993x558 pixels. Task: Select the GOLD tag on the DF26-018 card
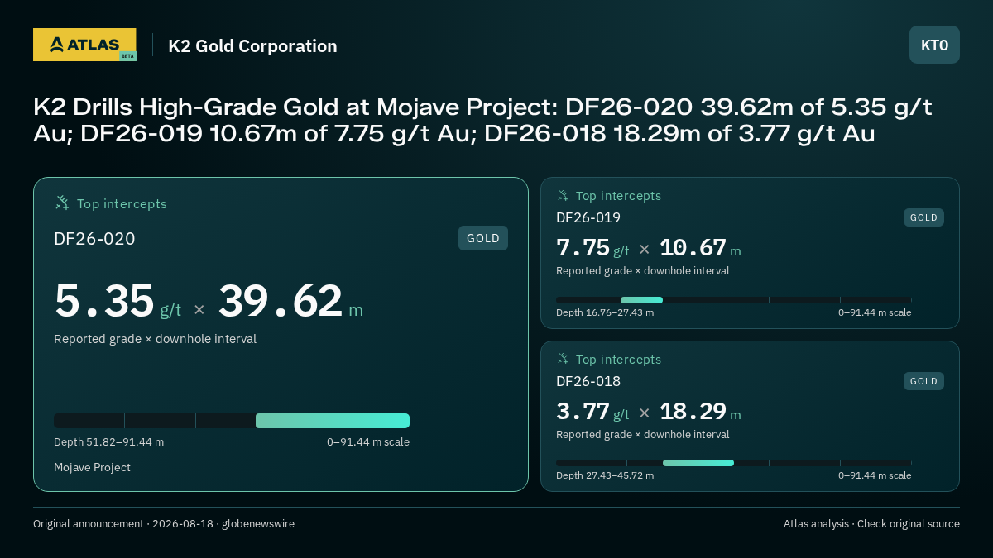tap(923, 381)
